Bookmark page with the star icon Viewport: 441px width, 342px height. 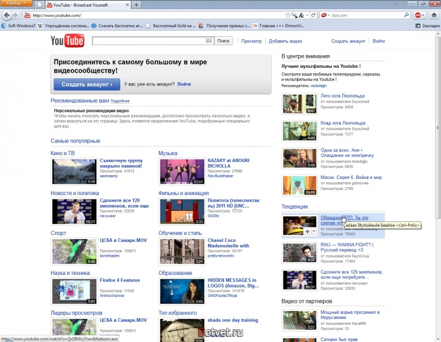287,15
